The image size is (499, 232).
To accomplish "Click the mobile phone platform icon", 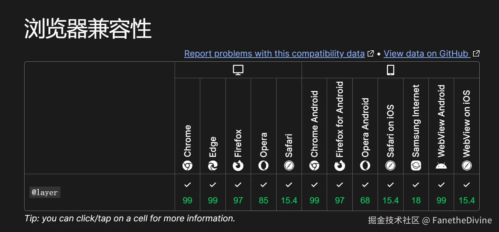I will 390,70.
